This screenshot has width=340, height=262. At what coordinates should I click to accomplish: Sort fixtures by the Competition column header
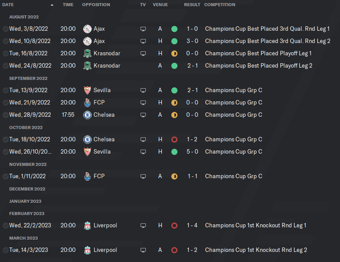[220, 5]
